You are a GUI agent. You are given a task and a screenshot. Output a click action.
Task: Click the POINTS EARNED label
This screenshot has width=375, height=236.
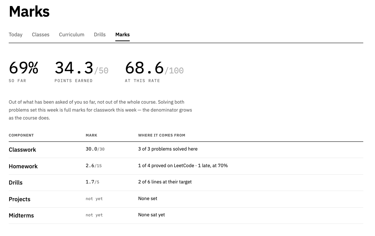pos(73,81)
